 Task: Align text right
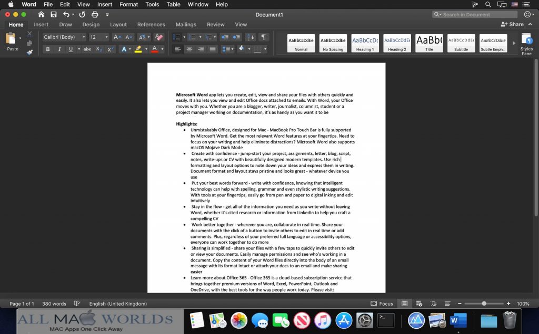pyautogui.click(x=201, y=49)
